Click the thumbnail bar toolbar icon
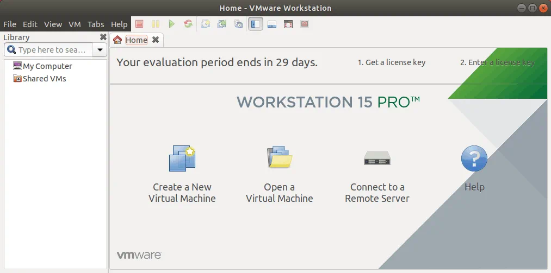 click(x=271, y=24)
